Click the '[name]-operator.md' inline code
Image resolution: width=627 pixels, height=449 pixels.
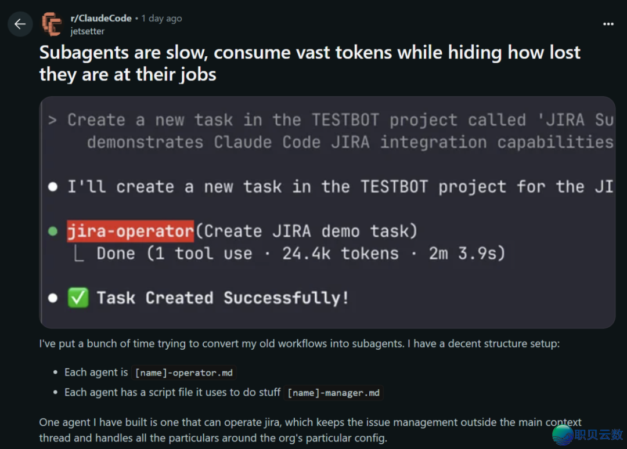[184, 373]
